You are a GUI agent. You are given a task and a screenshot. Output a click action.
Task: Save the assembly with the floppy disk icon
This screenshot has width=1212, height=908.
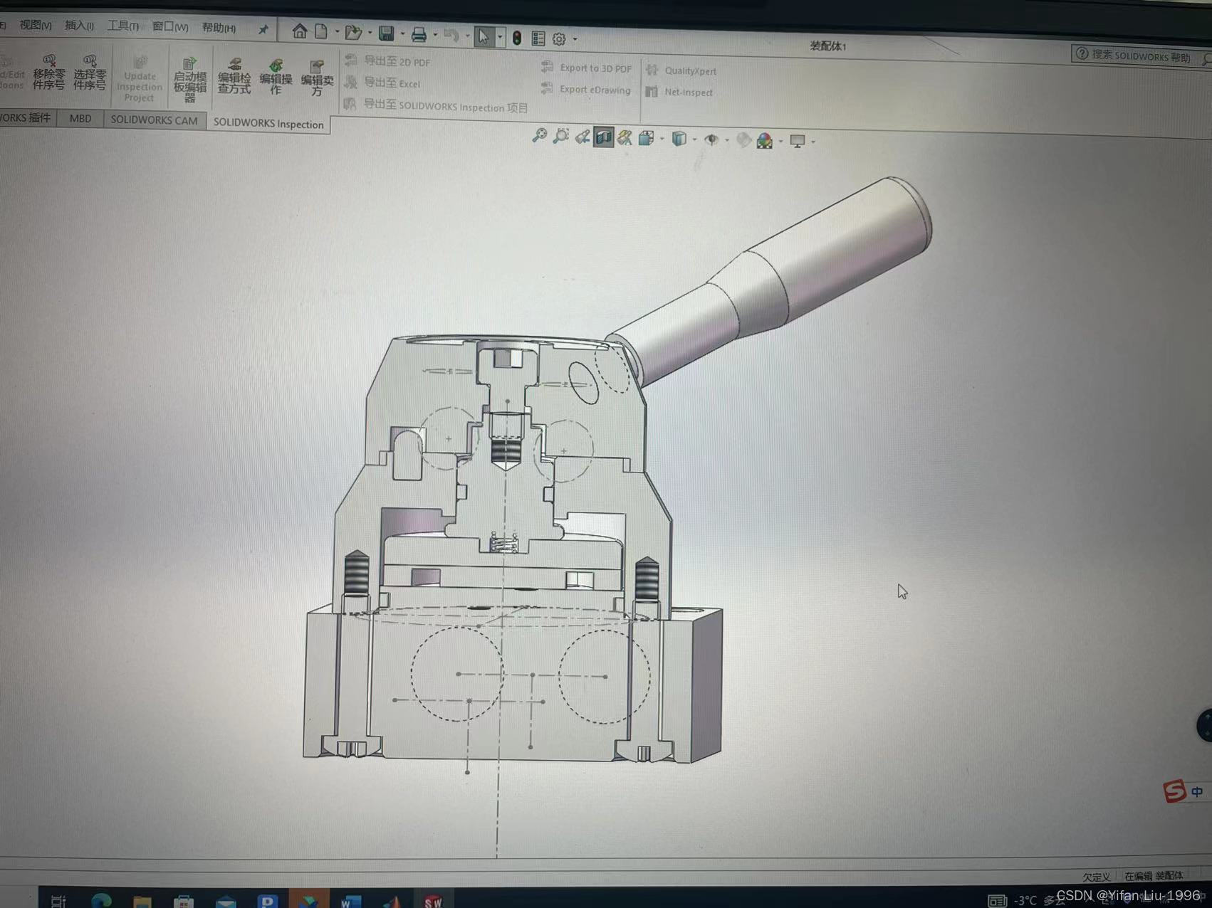[x=386, y=33]
